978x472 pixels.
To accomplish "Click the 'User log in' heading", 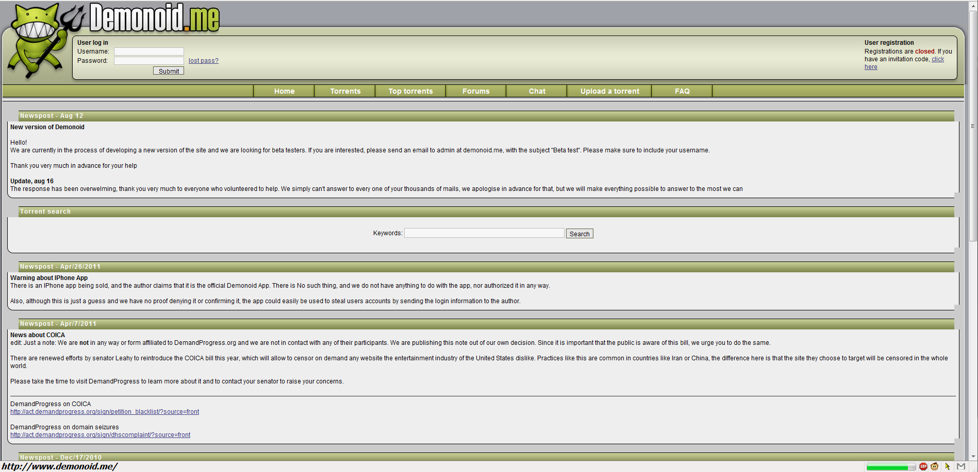I will click(93, 43).
